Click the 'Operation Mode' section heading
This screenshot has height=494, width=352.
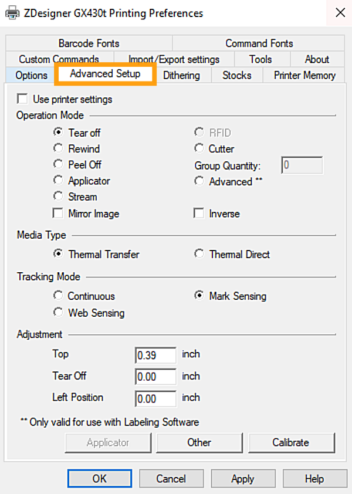click(x=50, y=116)
